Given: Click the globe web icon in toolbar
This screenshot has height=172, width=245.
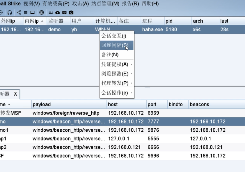Looking at the screenshot, I should coord(42,12).
